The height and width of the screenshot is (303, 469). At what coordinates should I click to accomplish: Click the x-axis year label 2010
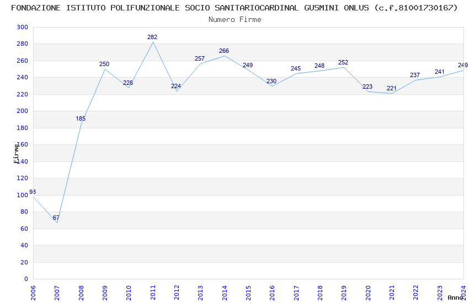tap(129, 293)
